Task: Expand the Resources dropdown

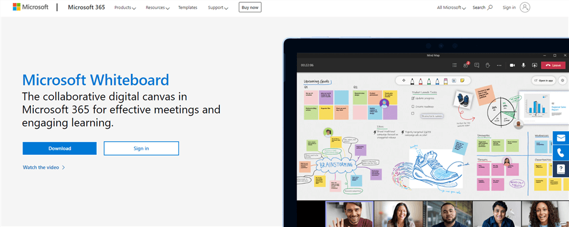Action: click(x=158, y=7)
